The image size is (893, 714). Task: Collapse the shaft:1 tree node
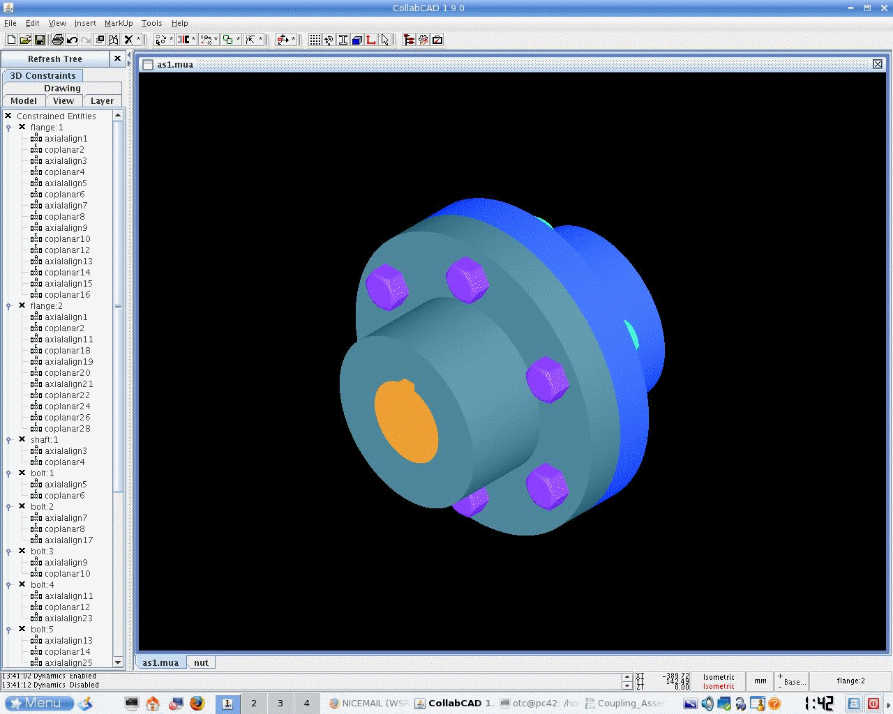[x=8, y=440]
